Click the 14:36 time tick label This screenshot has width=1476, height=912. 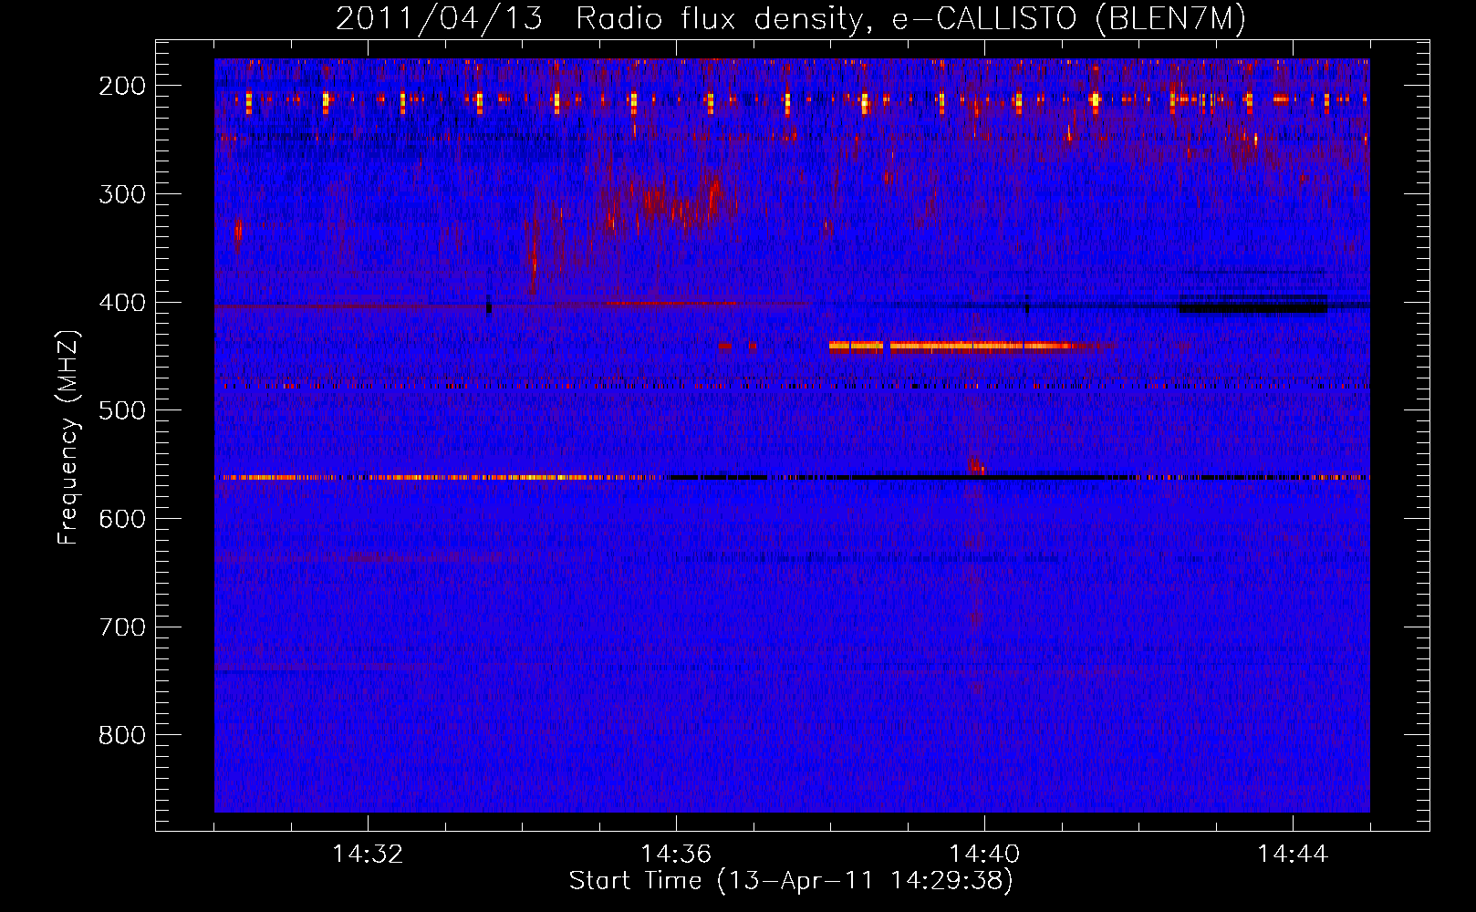click(x=676, y=855)
